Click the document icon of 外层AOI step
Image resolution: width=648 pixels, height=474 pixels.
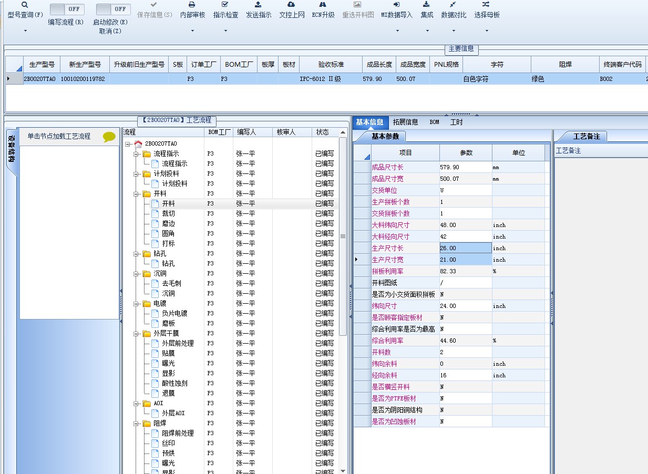[155, 414]
